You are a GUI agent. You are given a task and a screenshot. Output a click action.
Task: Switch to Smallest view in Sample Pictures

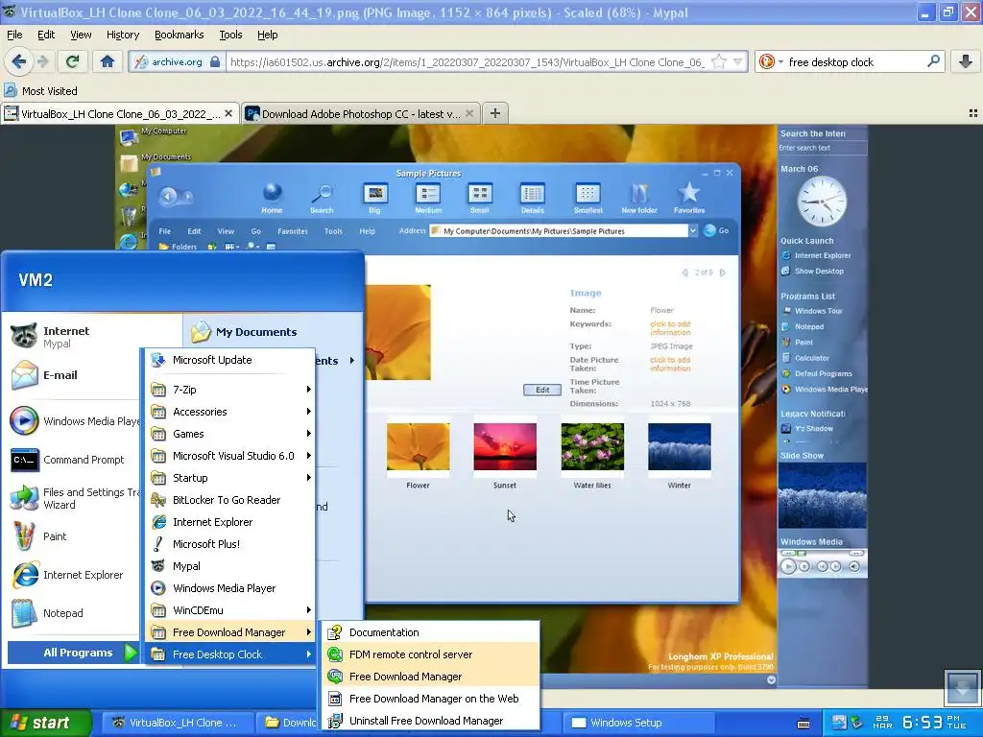click(x=587, y=198)
